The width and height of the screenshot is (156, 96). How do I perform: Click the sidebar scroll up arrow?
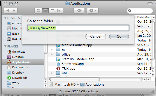tap(45, 82)
